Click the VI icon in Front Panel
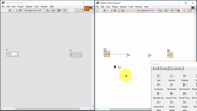This screenshot has width=197, height=111. tap(92, 9)
